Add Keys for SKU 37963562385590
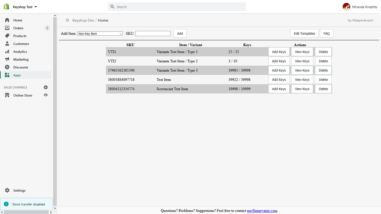This screenshot has width=381, height=214. click(279, 70)
